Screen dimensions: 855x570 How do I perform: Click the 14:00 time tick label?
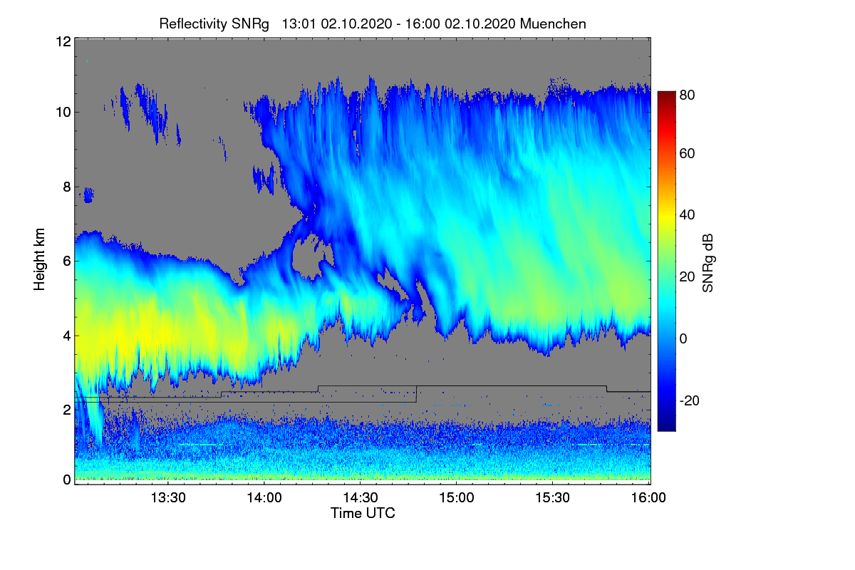[264, 498]
